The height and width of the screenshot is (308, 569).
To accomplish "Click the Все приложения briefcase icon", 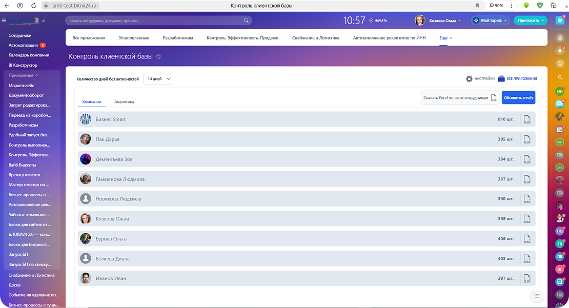I will [x=501, y=79].
